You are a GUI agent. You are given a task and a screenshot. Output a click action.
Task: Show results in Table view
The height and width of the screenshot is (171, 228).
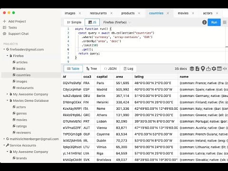[73, 69]
